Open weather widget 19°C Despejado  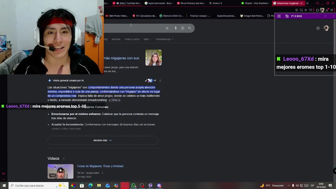271,186
